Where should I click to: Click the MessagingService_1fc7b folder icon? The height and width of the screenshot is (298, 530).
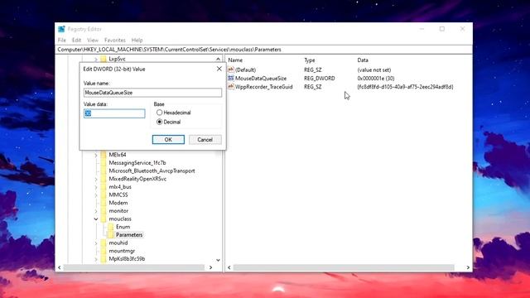coord(103,162)
